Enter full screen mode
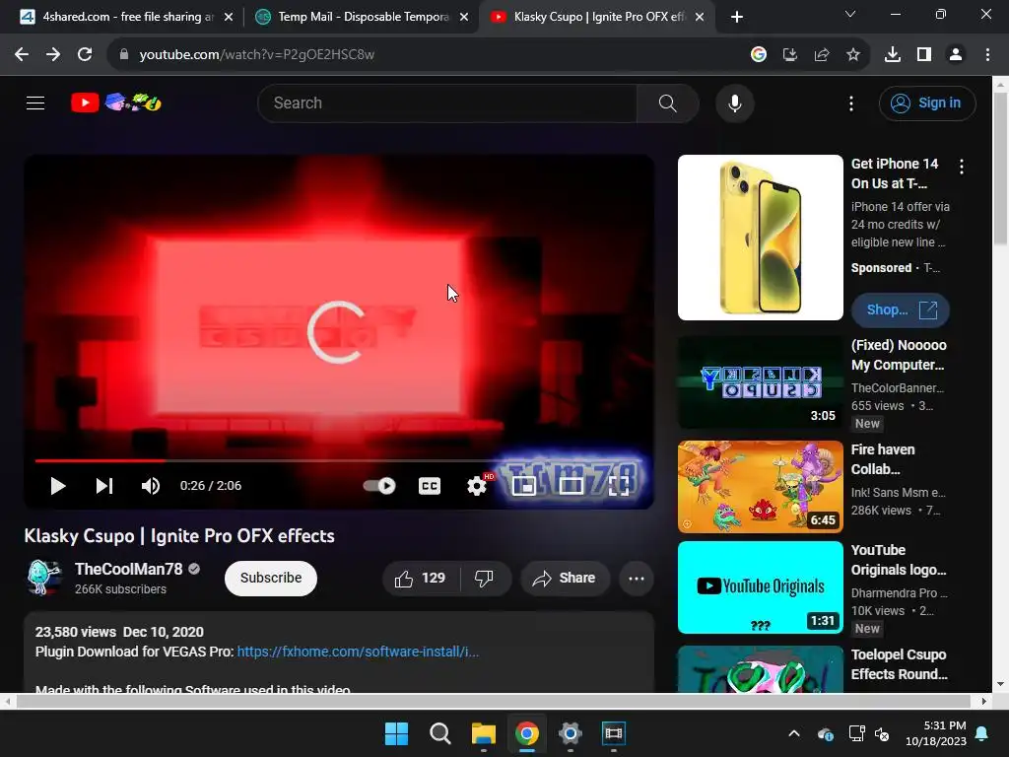Image resolution: width=1009 pixels, height=757 pixels. click(x=619, y=486)
